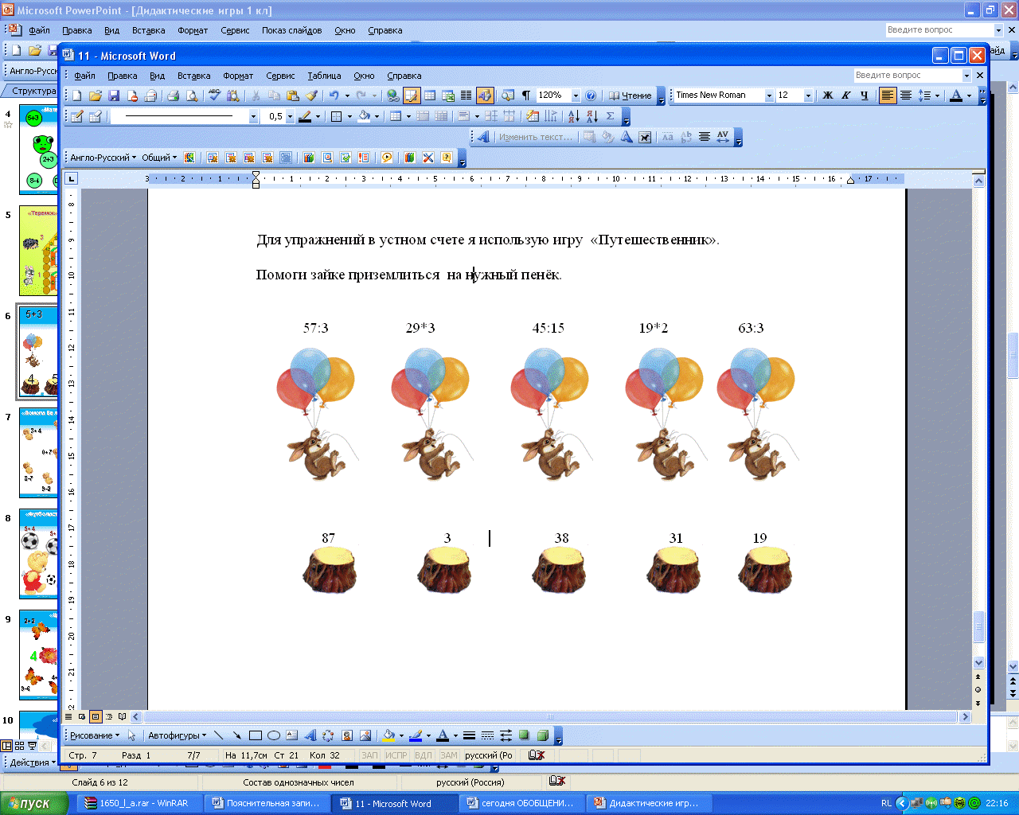Select the Oval drawing tool

point(274,735)
